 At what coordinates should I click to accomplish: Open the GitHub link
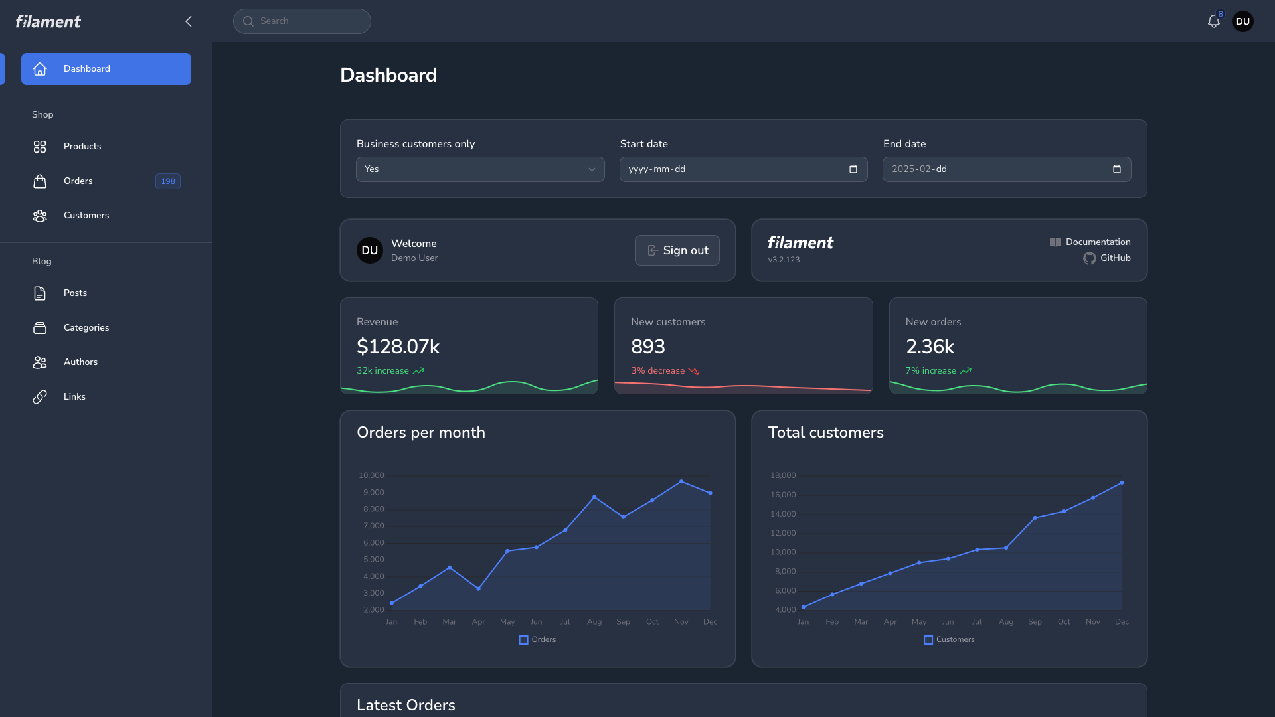(x=1114, y=258)
